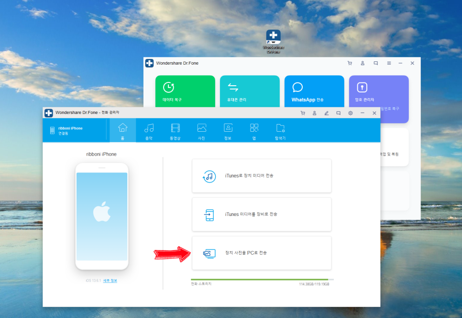The width and height of the screenshot is (462, 318).
Task: Switch to the 탐색기 explorer tab
Action: (x=280, y=131)
